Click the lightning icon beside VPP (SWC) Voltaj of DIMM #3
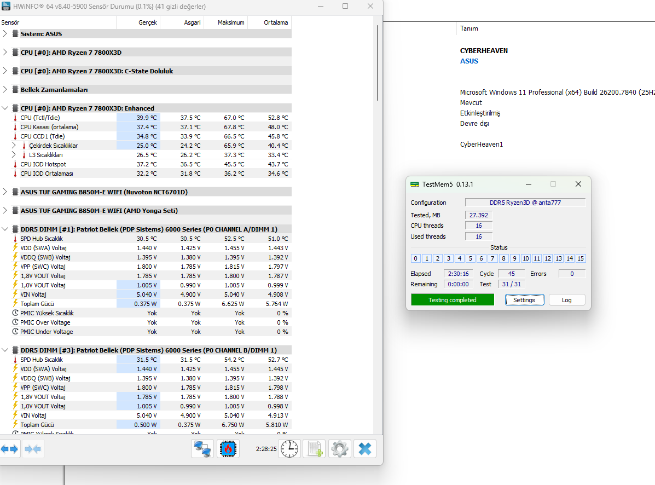The width and height of the screenshot is (655, 485). pos(15,387)
